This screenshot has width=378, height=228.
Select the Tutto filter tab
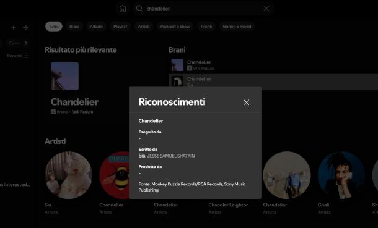(54, 27)
